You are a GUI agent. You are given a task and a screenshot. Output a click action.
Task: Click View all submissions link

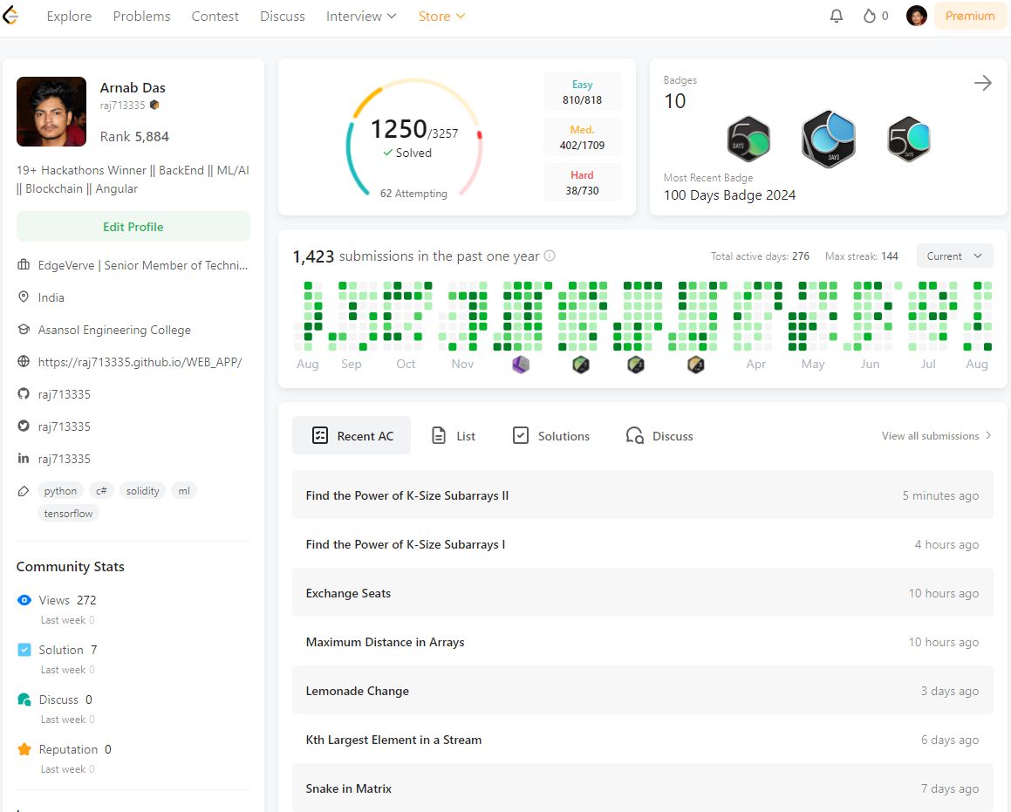(937, 435)
